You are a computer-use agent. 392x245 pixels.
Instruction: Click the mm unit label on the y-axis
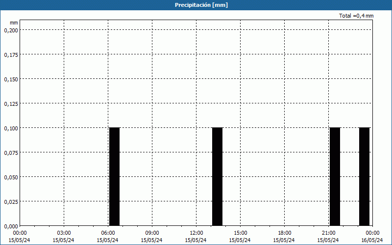(x=14, y=23)
